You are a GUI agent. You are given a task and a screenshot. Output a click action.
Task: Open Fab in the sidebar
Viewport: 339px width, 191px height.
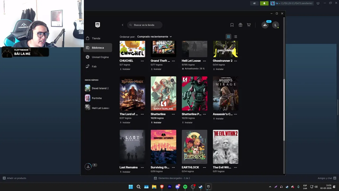[98, 66]
